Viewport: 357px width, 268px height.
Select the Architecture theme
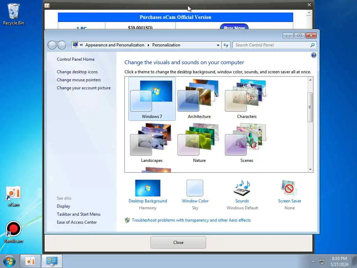[x=199, y=99]
